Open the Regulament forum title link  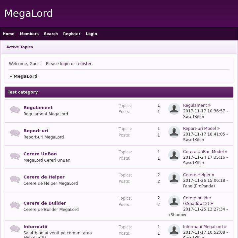[x=38, y=107]
